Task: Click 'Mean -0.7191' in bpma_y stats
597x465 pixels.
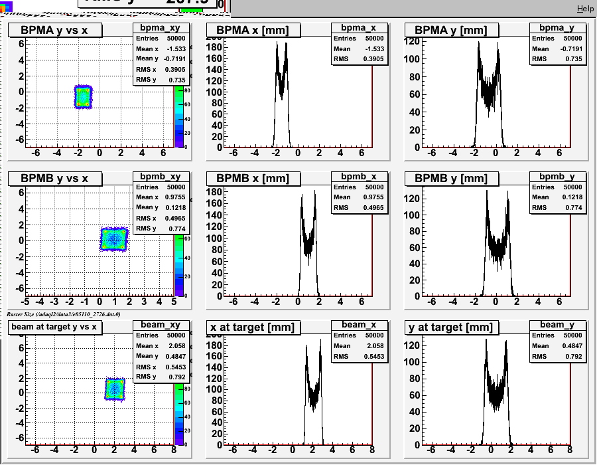Action: click(x=558, y=48)
